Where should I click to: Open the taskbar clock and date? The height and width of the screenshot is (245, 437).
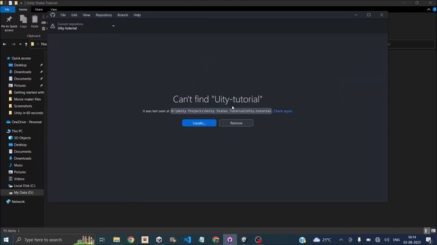[412, 240]
